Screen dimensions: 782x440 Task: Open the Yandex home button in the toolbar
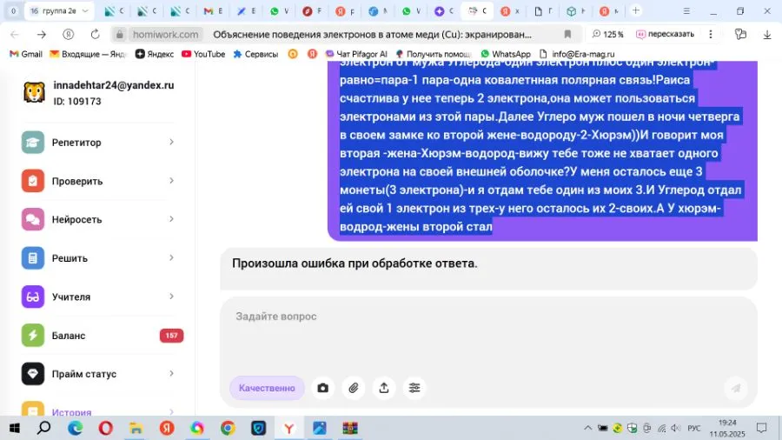click(x=69, y=34)
